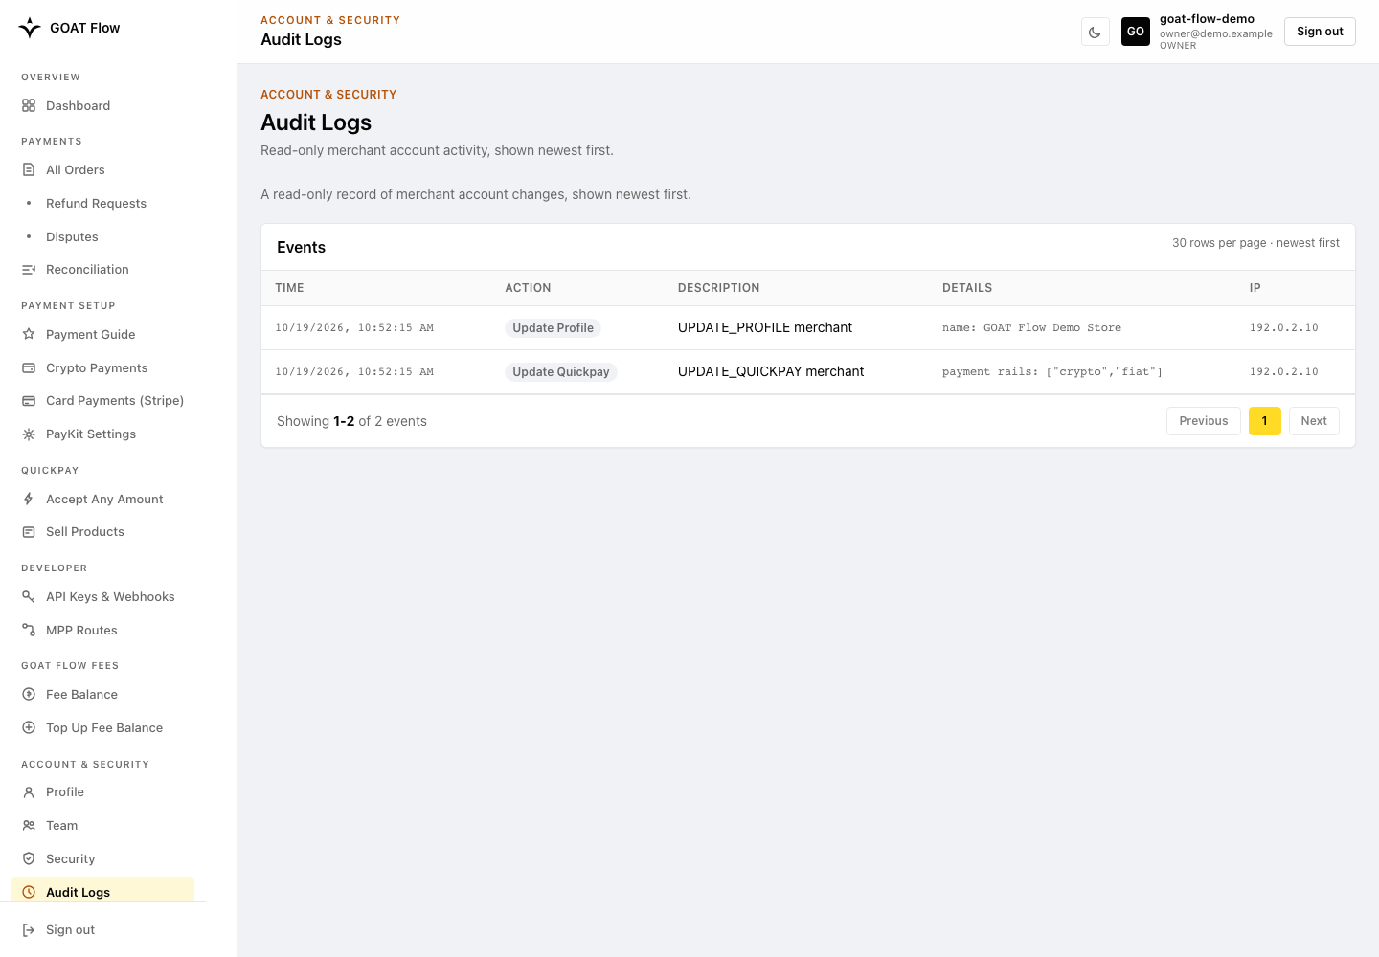Click the 'Showing 1-2 of 2 events' text
Screen dimensions: 1379x957
351,421
